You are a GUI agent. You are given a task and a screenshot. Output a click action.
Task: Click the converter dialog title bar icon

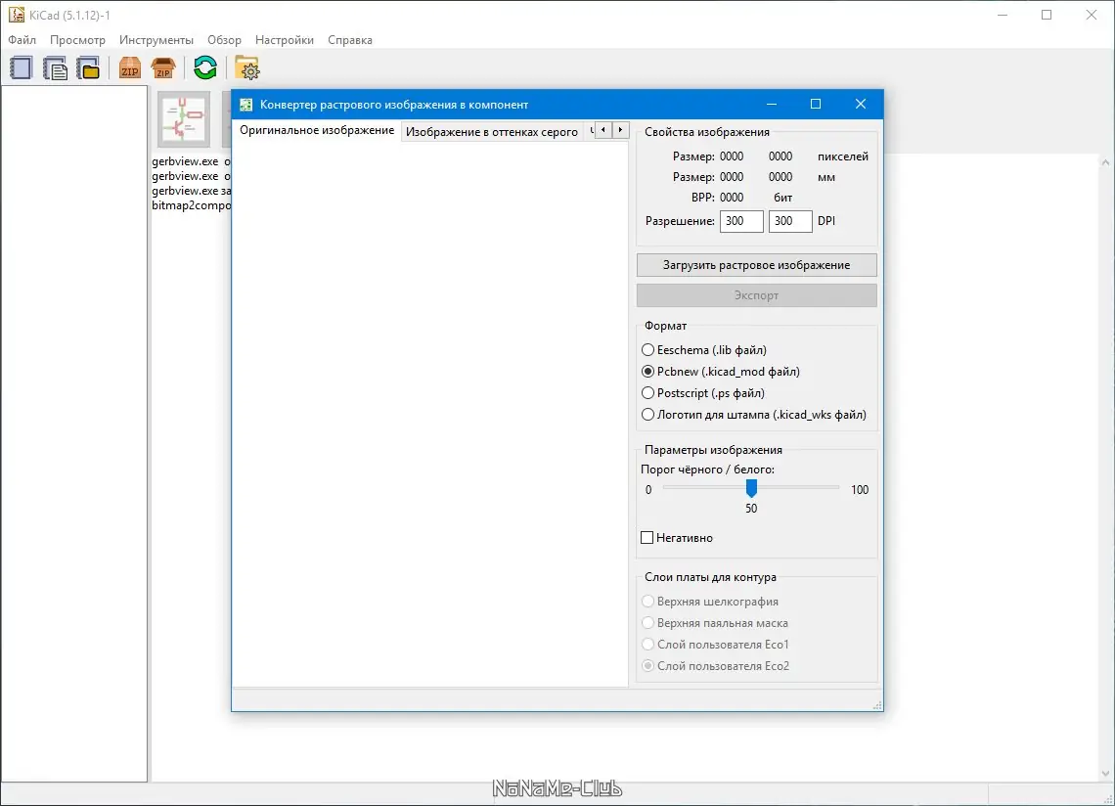pos(246,105)
